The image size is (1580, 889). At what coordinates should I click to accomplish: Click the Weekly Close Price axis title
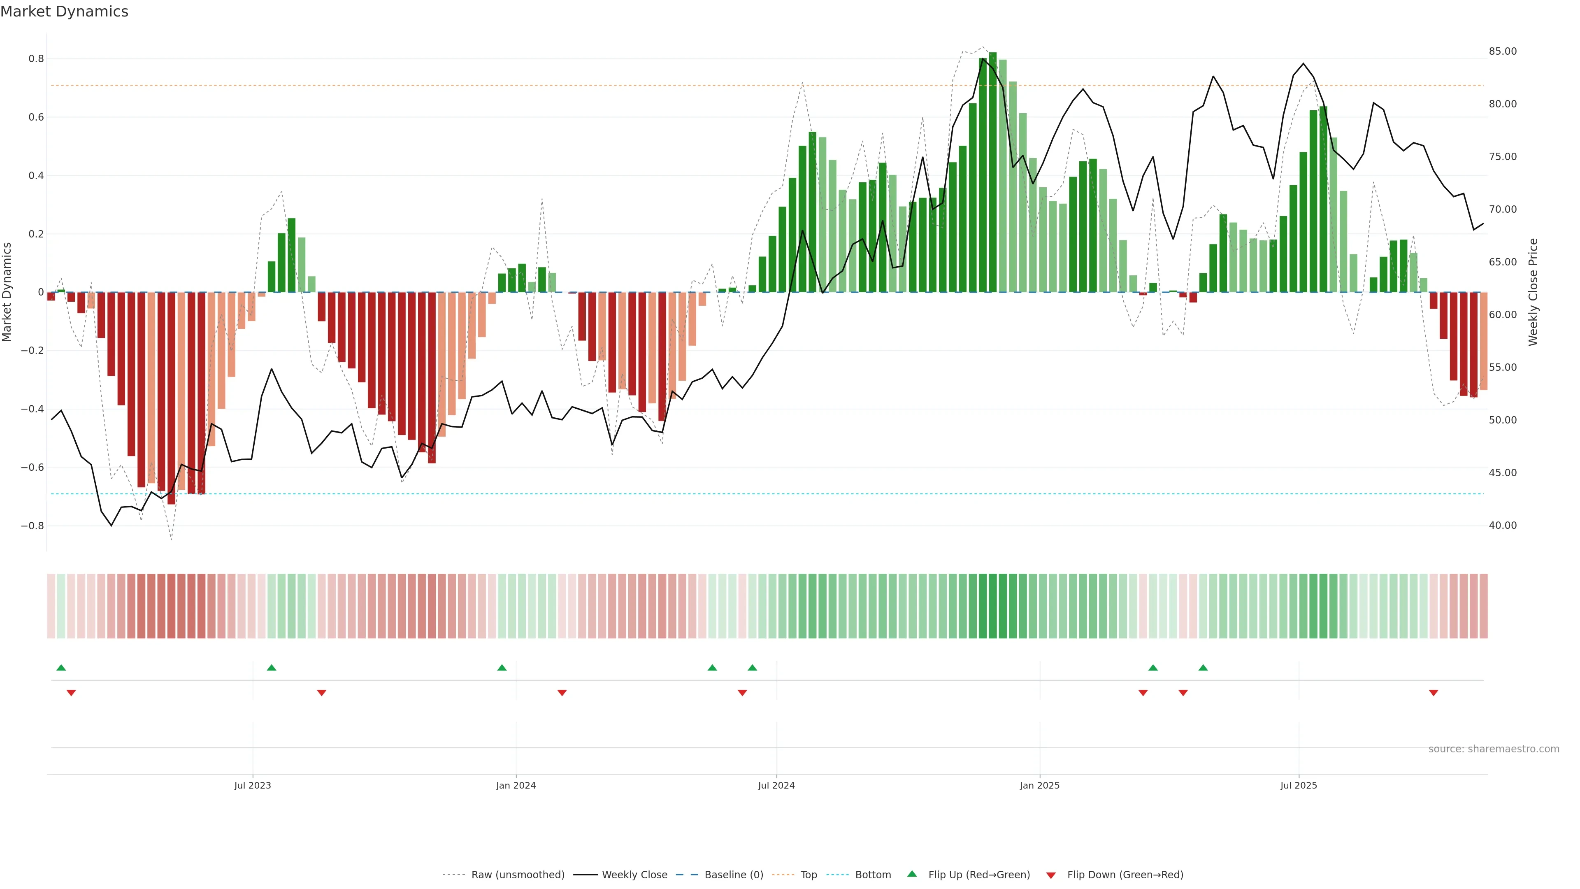click(1533, 292)
